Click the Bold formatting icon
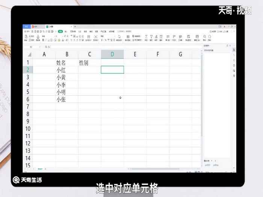Viewport: 263px width, 197px height. click(43, 40)
